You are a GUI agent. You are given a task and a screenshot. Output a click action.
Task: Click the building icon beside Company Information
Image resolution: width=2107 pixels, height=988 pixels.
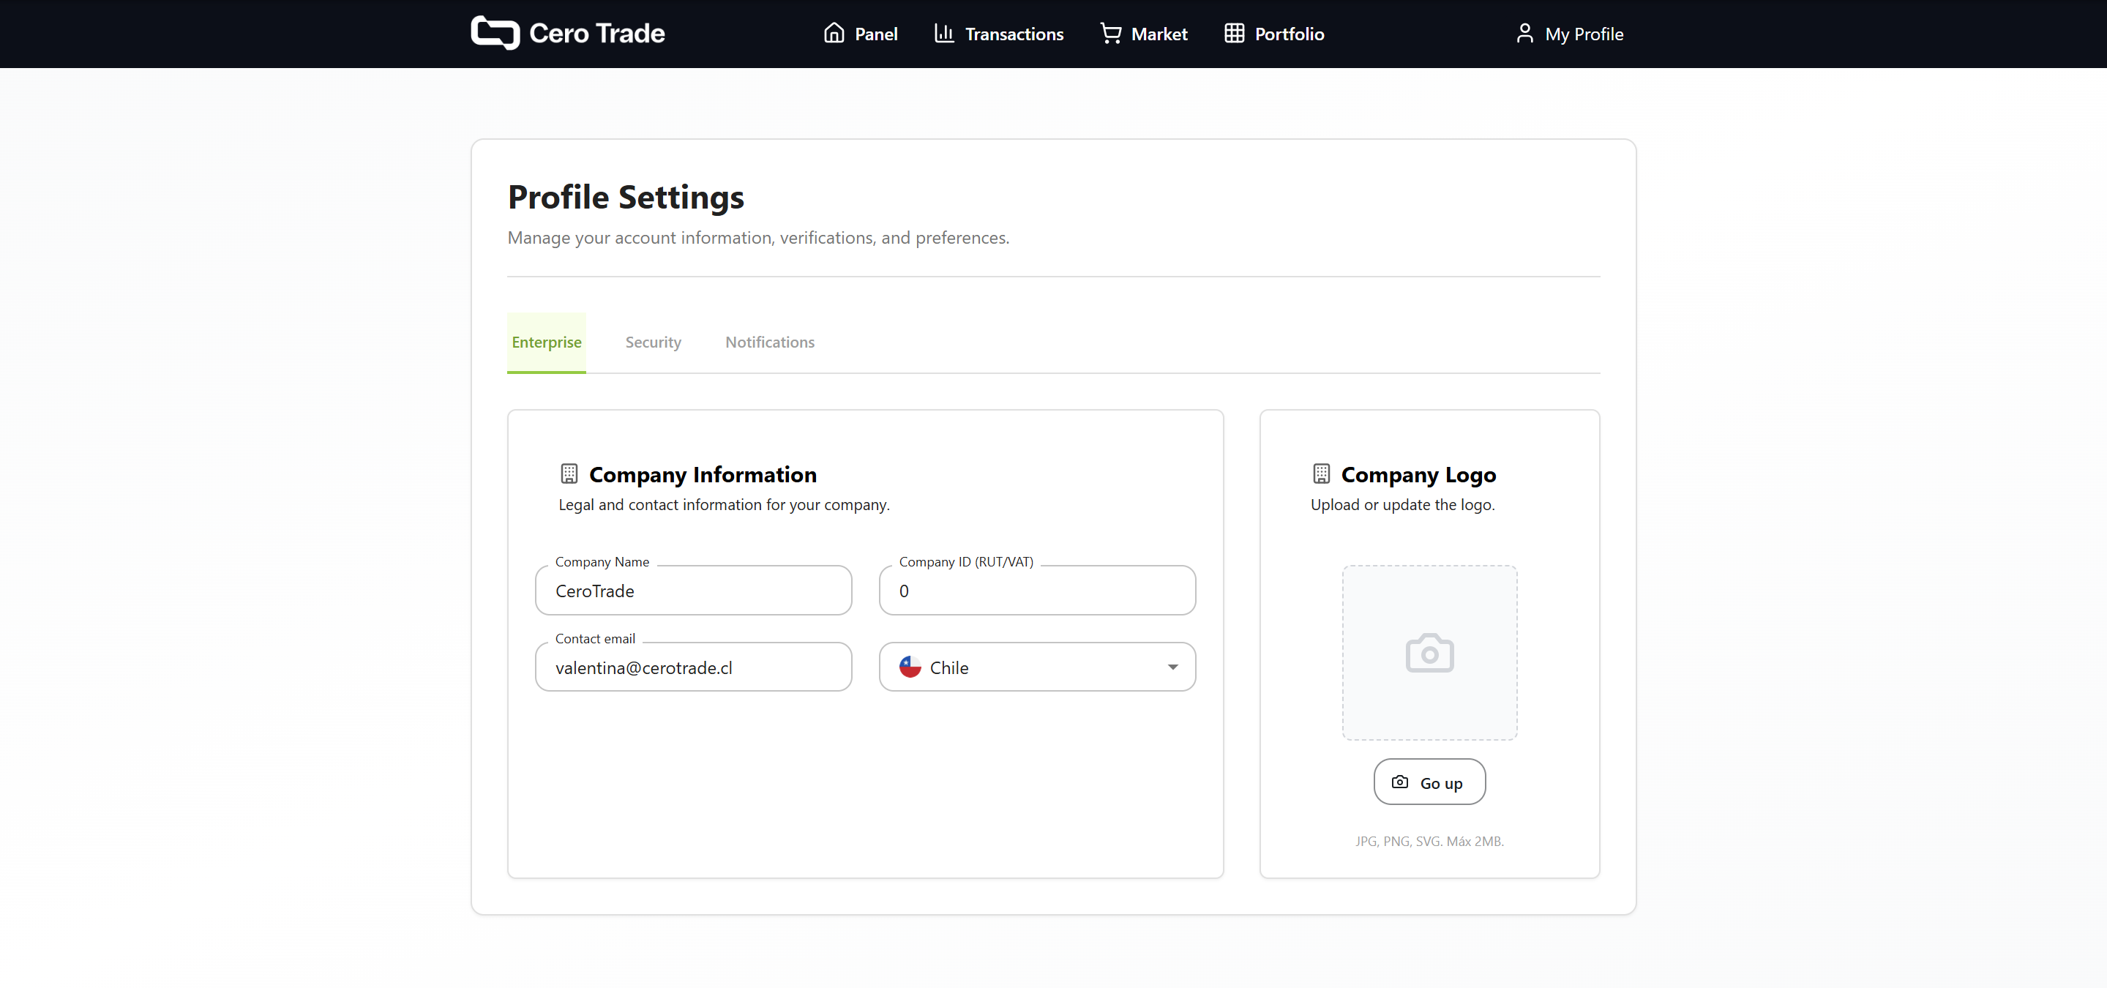(569, 474)
